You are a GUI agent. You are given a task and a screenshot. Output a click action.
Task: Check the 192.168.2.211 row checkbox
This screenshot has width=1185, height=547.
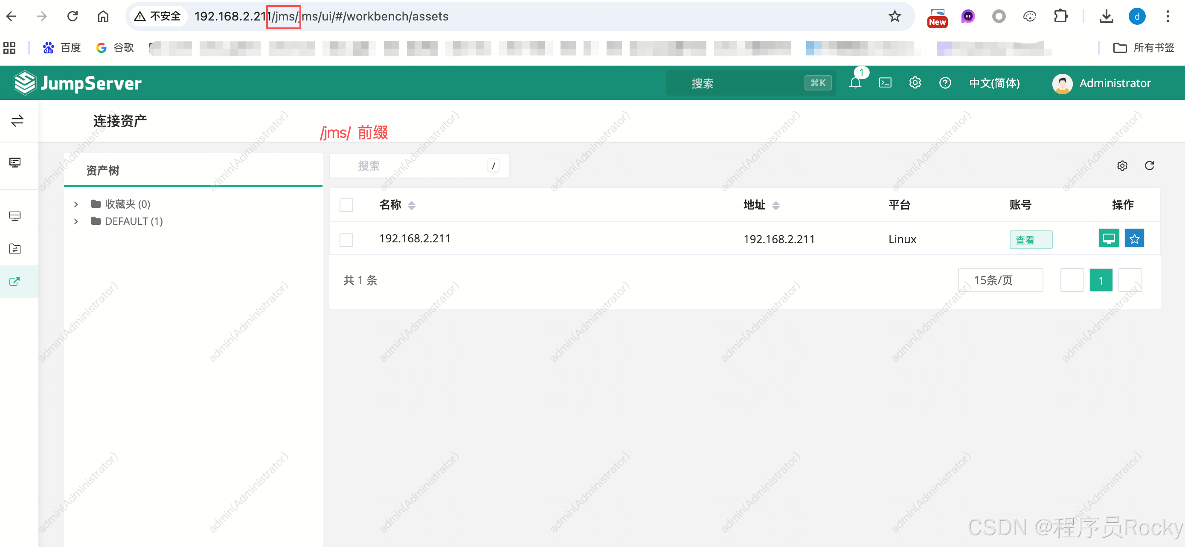click(346, 240)
